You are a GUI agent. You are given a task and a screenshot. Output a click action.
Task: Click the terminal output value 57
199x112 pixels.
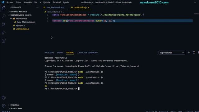[46, 86]
